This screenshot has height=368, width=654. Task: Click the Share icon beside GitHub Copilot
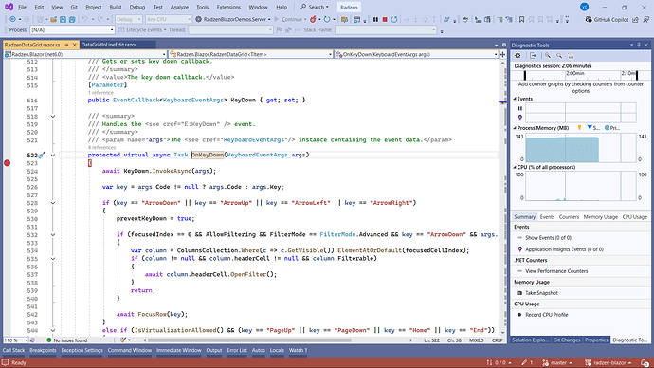(x=635, y=19)
